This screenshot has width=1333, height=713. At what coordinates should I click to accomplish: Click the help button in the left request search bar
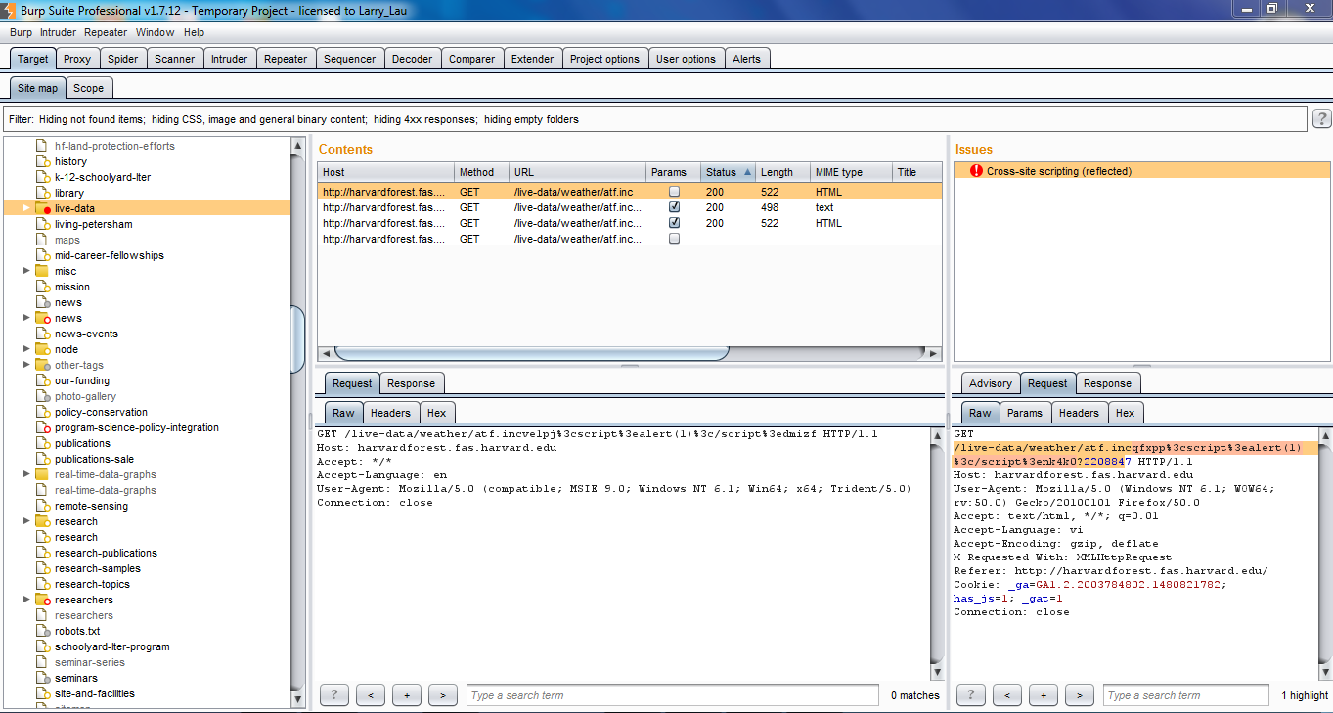pos(334,695)
